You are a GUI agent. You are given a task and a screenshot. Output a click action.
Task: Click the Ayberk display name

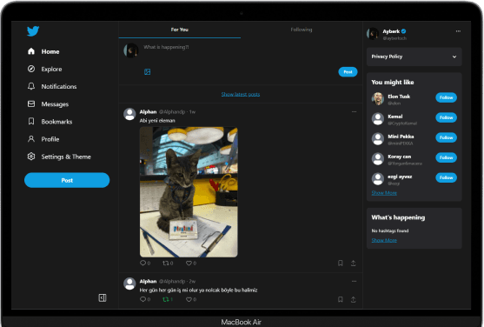[391, 31]
